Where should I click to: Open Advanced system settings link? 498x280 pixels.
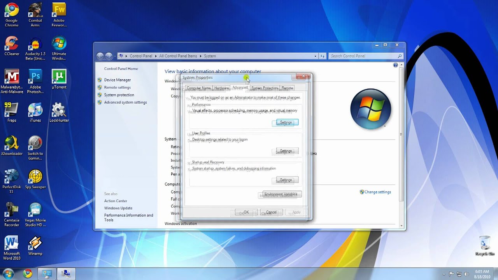(126, 102)
